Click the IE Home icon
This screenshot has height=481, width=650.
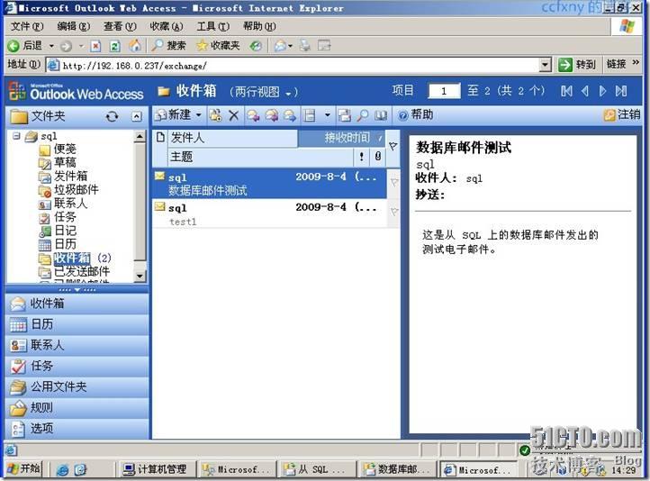[x=134, y=45]
